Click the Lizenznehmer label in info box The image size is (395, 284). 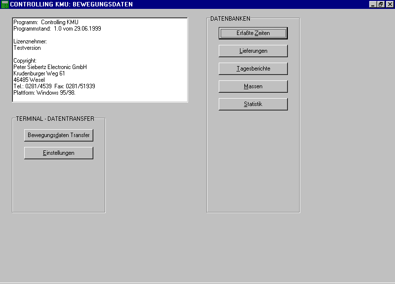[x=30, y=41]
